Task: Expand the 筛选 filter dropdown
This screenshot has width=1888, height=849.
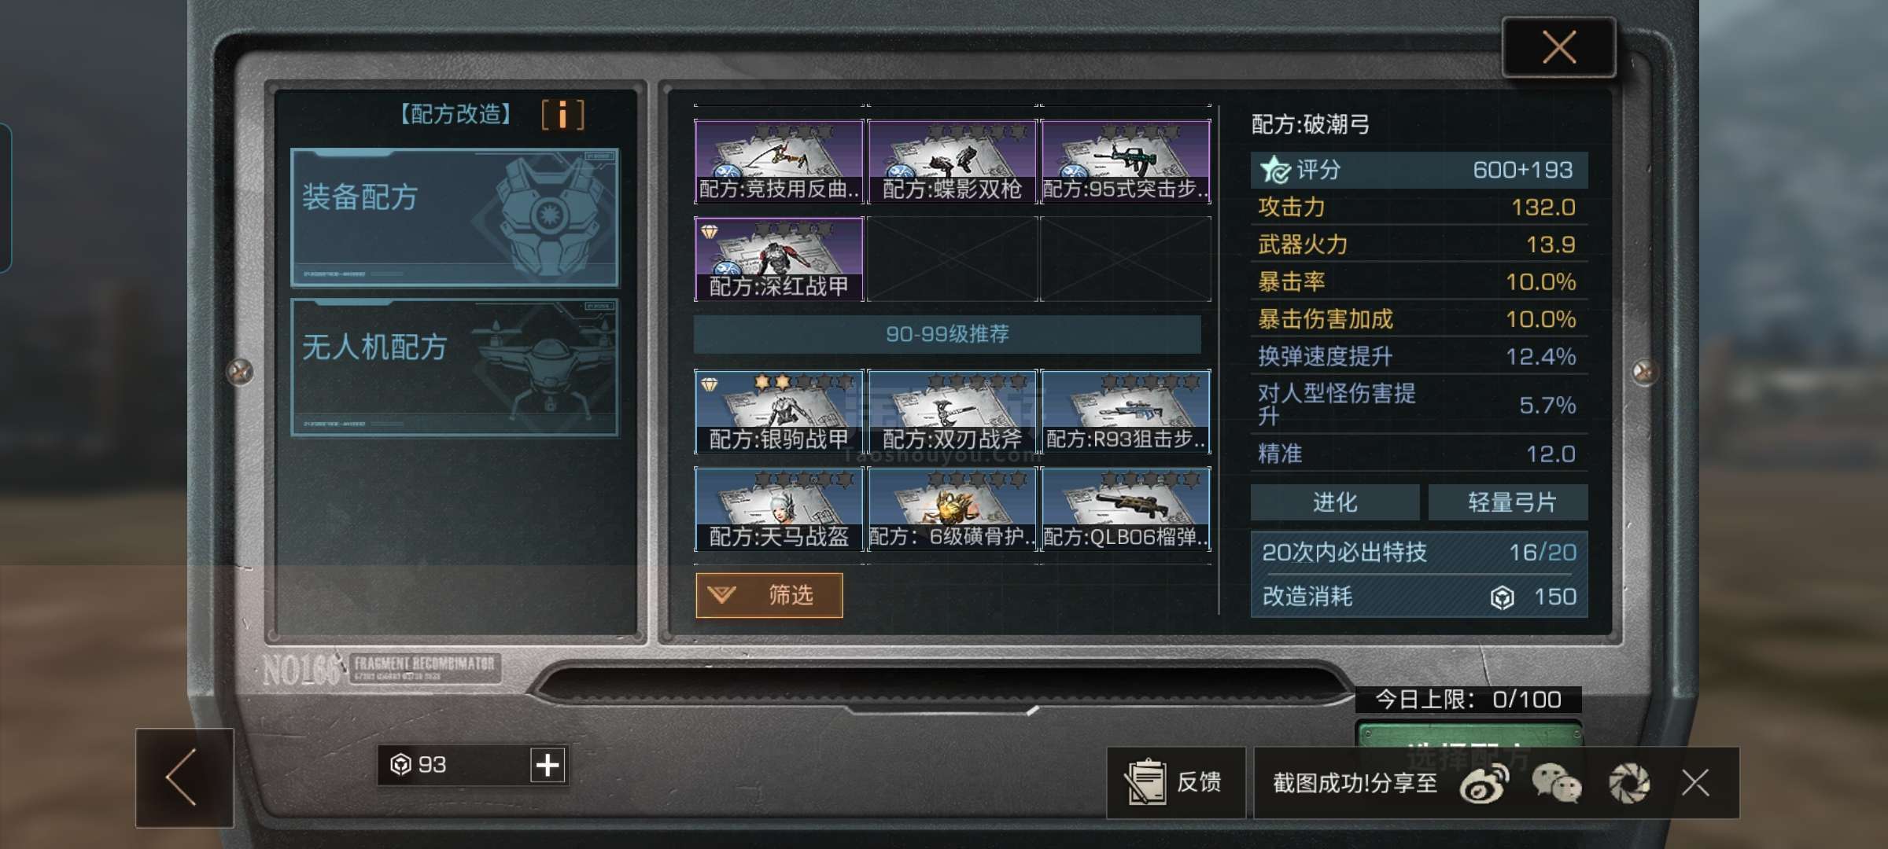Action: pos(769,595)
